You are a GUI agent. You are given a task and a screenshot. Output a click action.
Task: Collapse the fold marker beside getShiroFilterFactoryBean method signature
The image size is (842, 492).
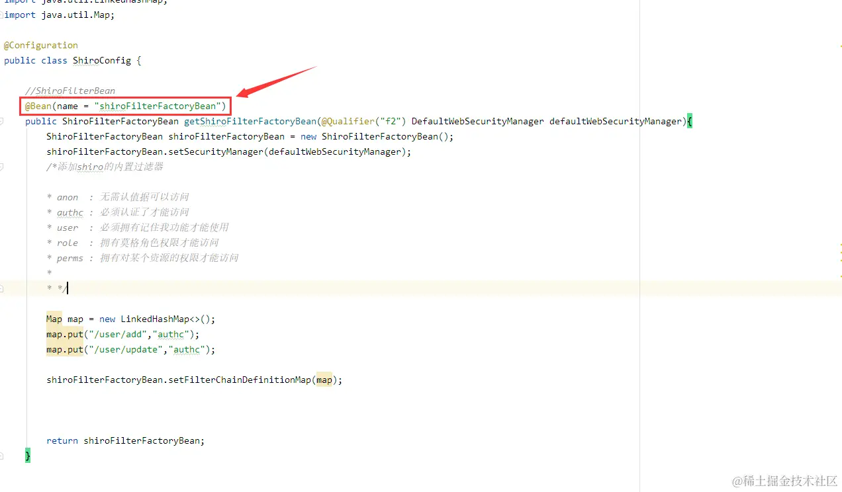pyautogui.click(x=2, y=122)
